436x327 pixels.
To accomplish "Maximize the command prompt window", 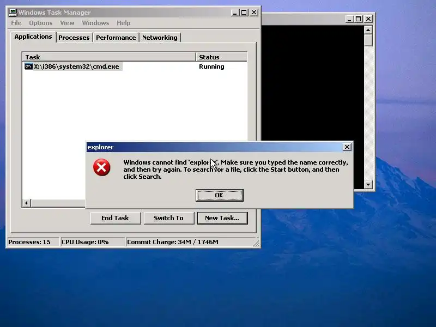I will [359, 19].
